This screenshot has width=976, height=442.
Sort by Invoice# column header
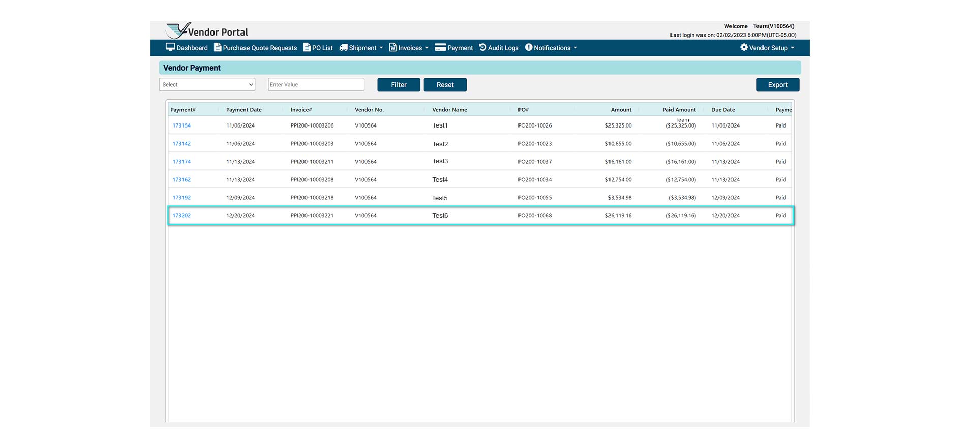(x=301, y=110)
